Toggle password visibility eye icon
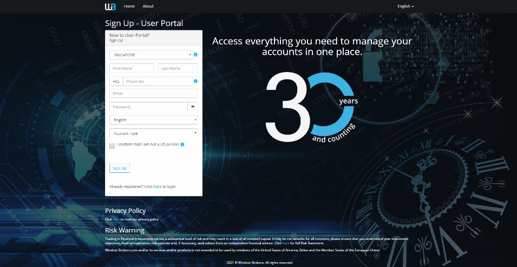517x267 pixels. point(193,107)
